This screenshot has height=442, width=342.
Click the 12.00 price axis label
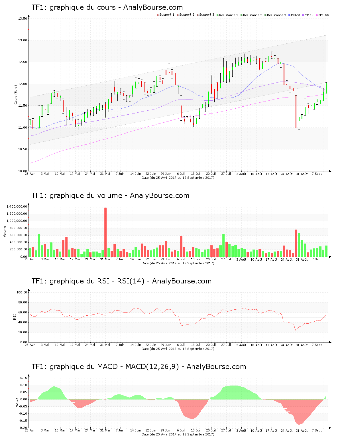click(23, 84)
